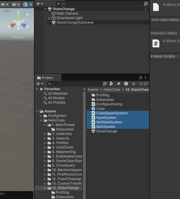Image resolution: width=180 pixels, height=199 pixels.
Task: Click Search by Type icon
Action: (x=112, y=84)
